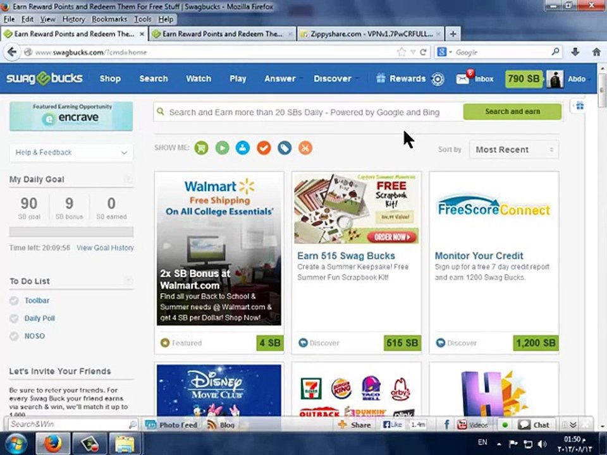Filter by the green play video icon

click(x=222, y=148)
